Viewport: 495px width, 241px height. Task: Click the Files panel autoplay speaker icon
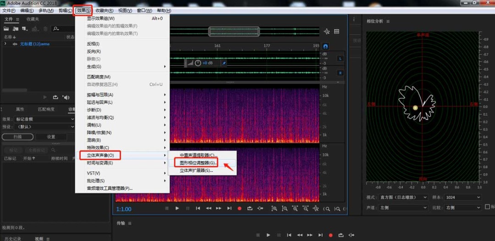(66, 97)
